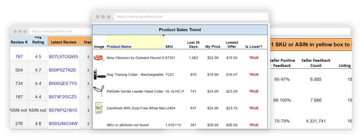This screenshot has height=140, width=362.
Task: Click SKU cell TC01
Action: pos(170,75)
